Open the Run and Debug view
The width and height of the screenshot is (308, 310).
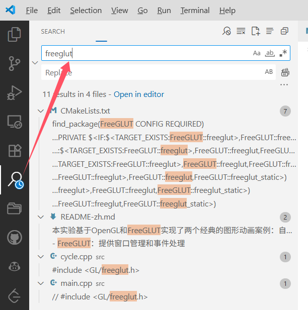(x=14, y=92)
